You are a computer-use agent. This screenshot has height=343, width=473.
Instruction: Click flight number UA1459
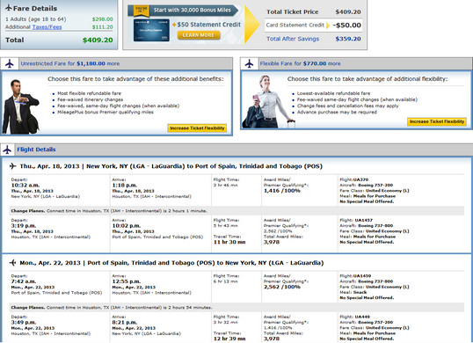[362, 276]
